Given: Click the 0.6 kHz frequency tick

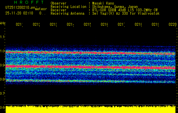Looking at the screenshot, I should [3, 107].
